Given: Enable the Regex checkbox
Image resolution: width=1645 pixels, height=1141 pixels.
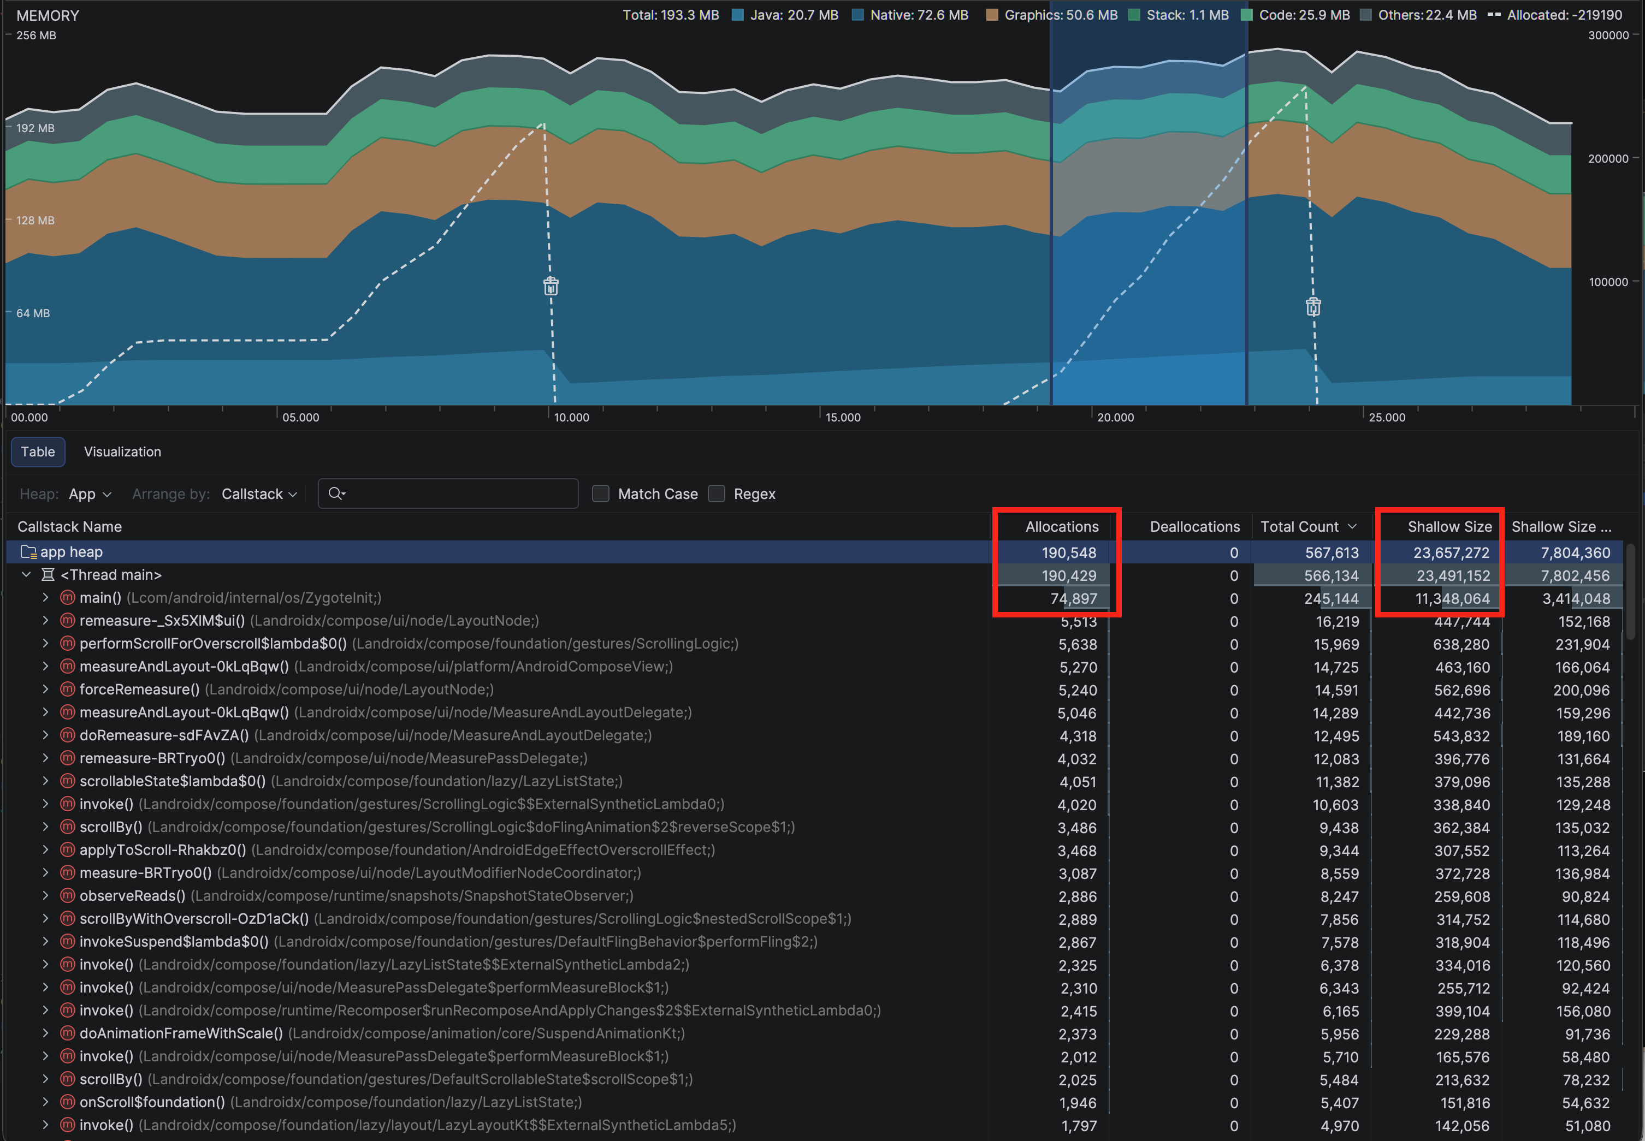Looking at the screenshot, I should (x=717, y=494).
